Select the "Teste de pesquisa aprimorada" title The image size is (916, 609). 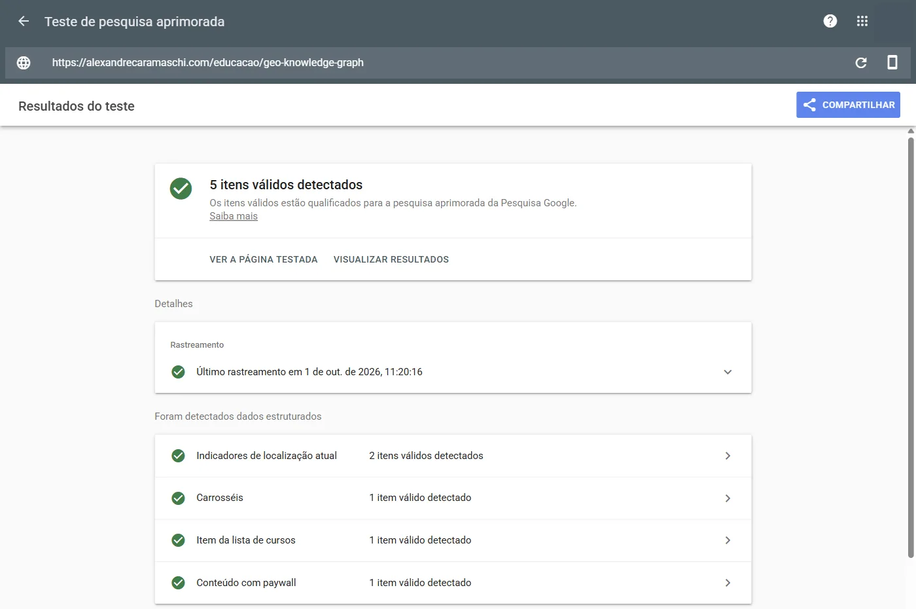pos(134,22)
